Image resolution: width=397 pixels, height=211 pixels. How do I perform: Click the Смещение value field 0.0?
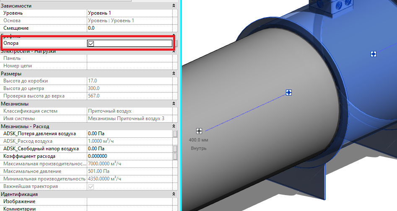click(130, 28)
